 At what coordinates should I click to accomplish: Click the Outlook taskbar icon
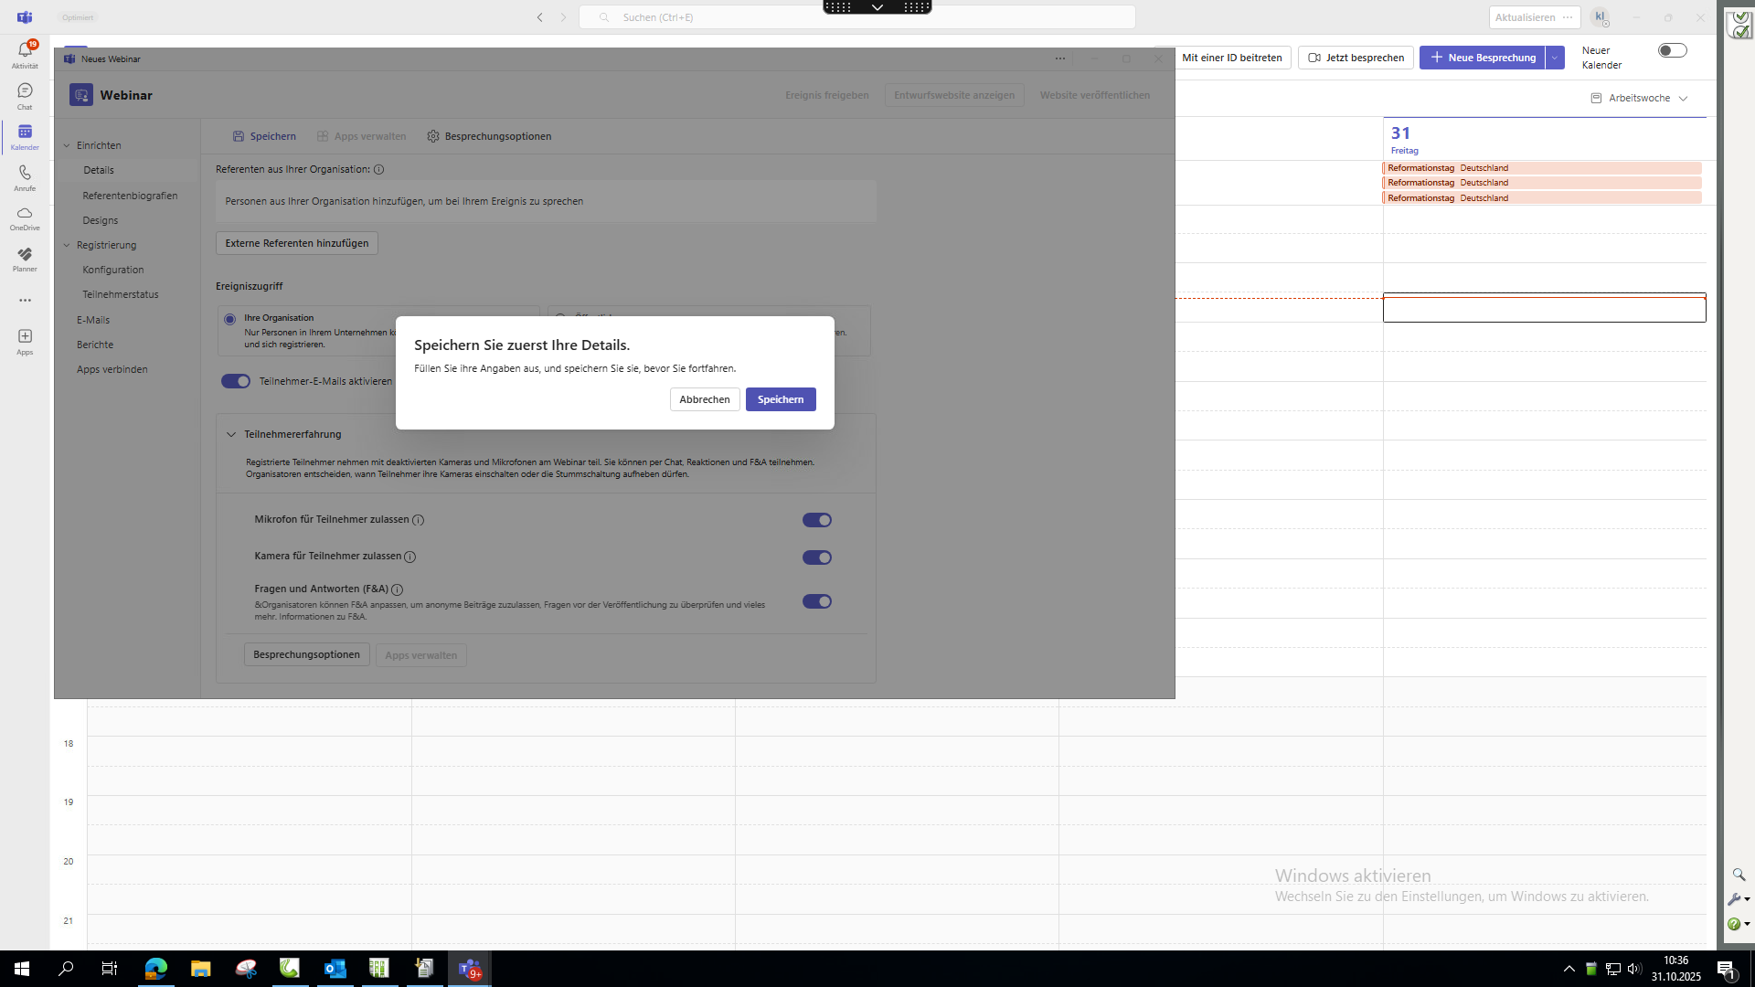tap(335, 969)
